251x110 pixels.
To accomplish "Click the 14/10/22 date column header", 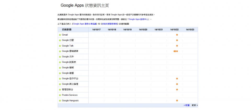I will click(x=174, y=30).
